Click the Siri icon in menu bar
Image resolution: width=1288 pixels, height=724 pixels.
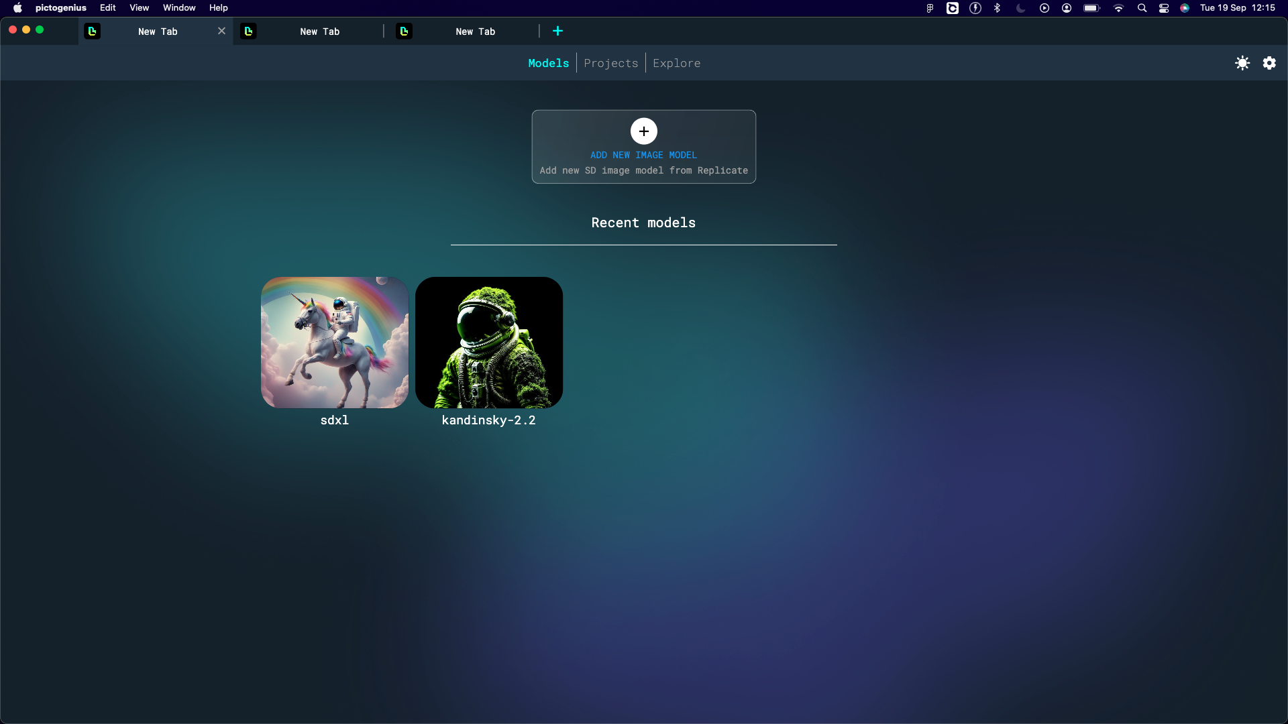tap(1185, 8)
